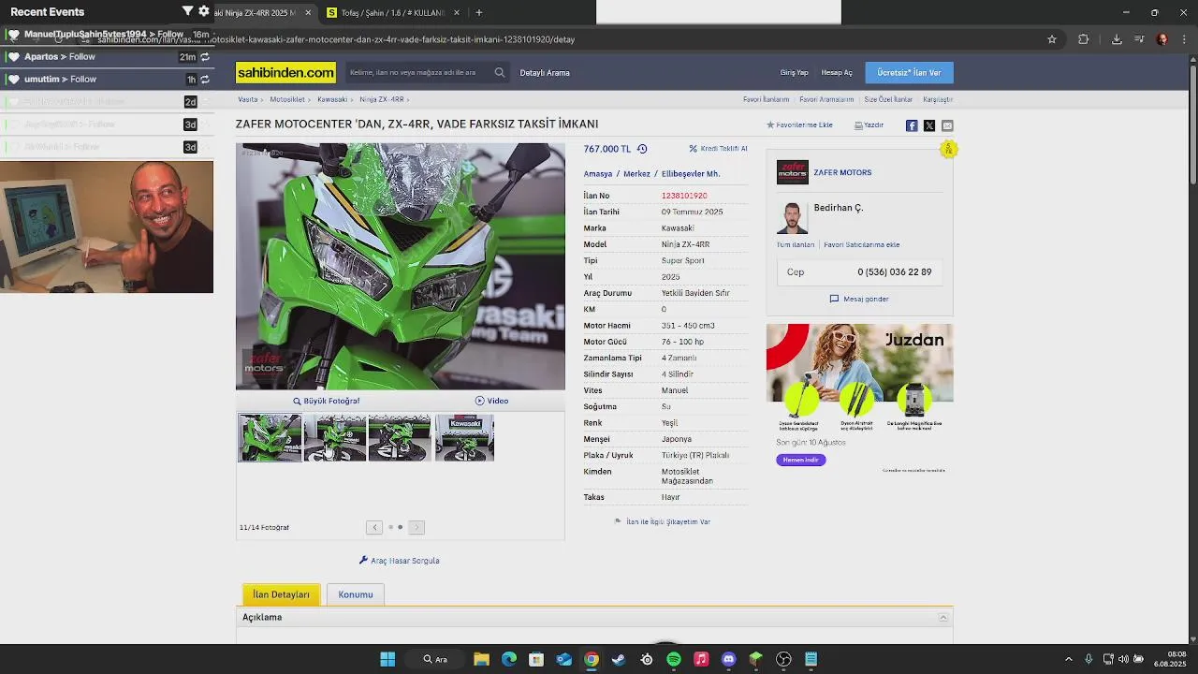Bookmark this page with star icon
Viewport: 1198px width, 674px height.
click(x=1052, y=39)
